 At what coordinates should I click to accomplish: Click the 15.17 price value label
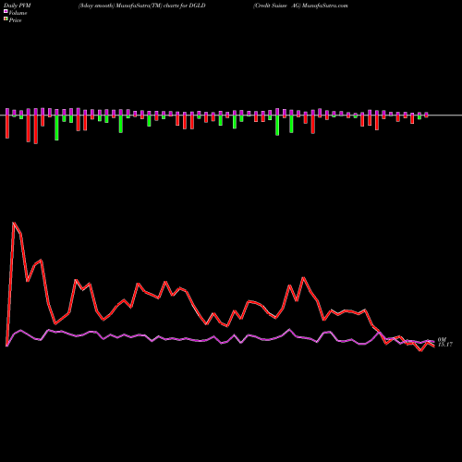(x=445, y=345)
